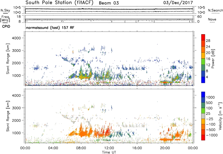Viewport: 223px width, 154px height.
Task: Click the "100" value on the Velocity colorbar
Action: point(209,108)
